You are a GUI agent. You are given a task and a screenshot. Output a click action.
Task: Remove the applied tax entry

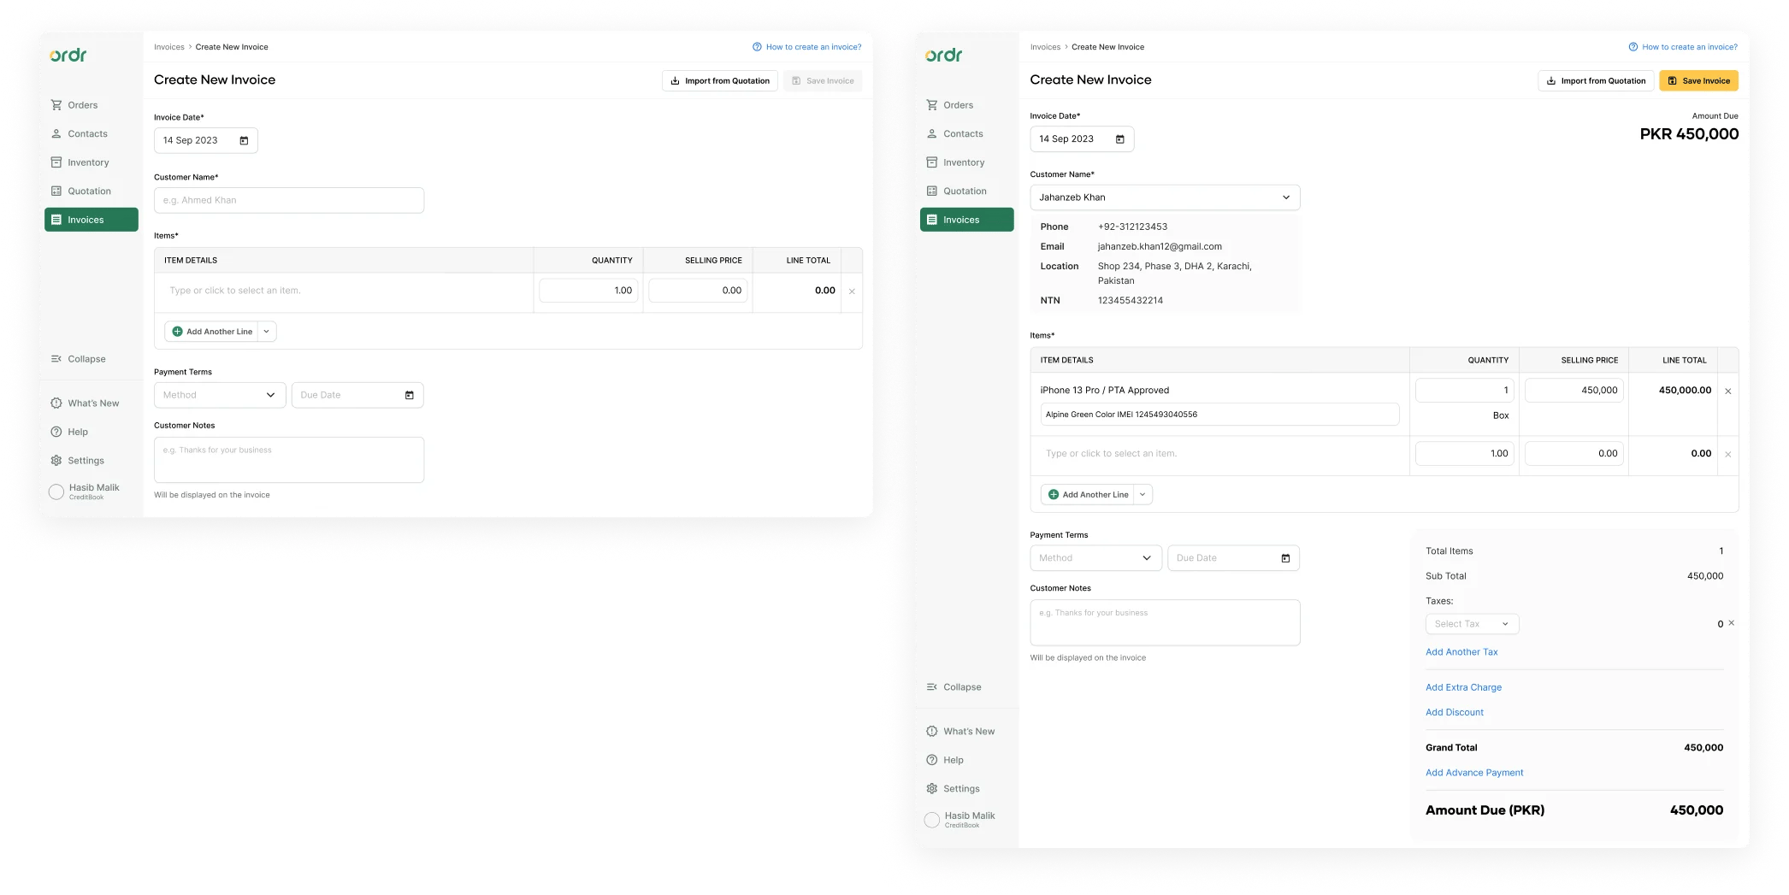click(1731, 623)
